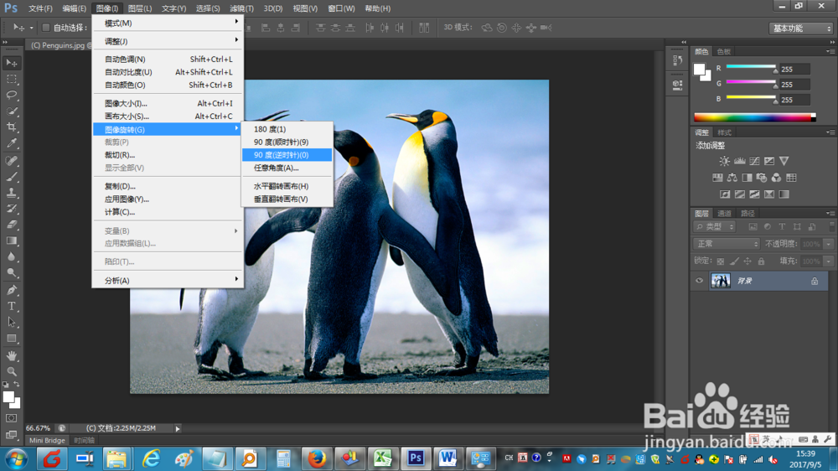The image size is (838, 471).
Task: Open Excel from the taskbar
Action: click(x=382, y=458)
